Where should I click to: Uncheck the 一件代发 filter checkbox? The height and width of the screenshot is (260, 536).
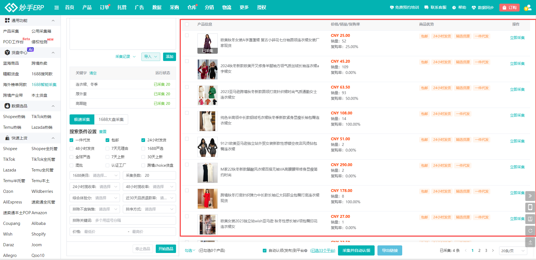point(72,140)
